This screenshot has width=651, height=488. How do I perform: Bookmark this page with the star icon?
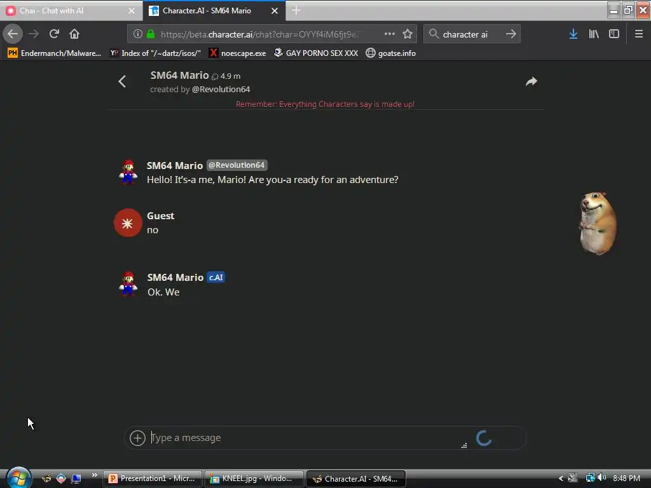[408, 34]
